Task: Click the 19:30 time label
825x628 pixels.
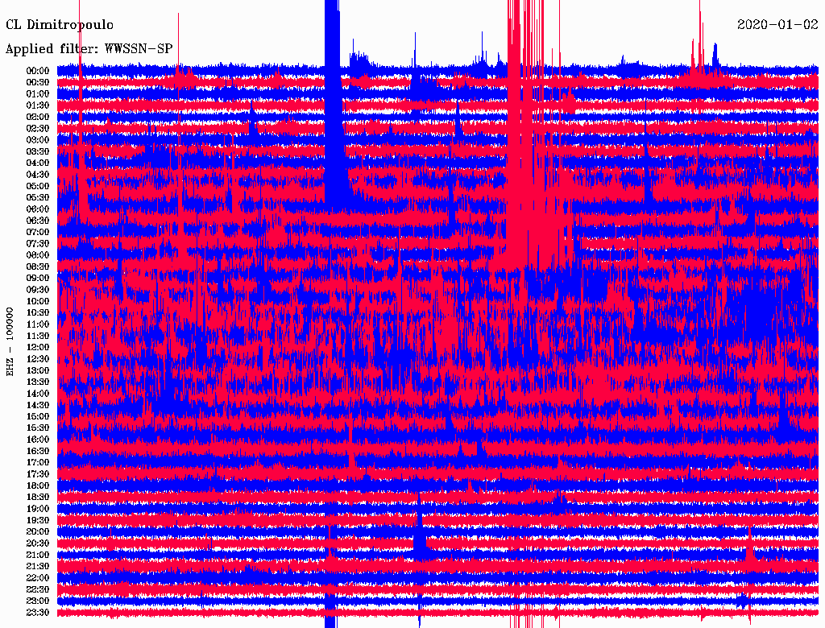Action: (x=38, y=520)
